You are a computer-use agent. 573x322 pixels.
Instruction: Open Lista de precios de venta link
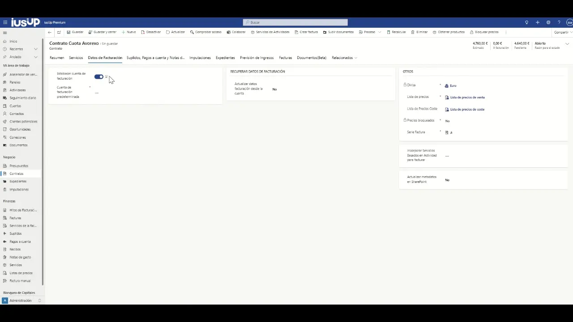tap(467, 97)
